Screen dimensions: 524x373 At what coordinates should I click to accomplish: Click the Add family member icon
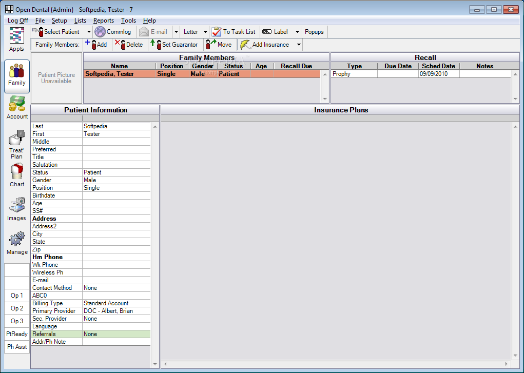pyautogui.click(x=91, y=44)
